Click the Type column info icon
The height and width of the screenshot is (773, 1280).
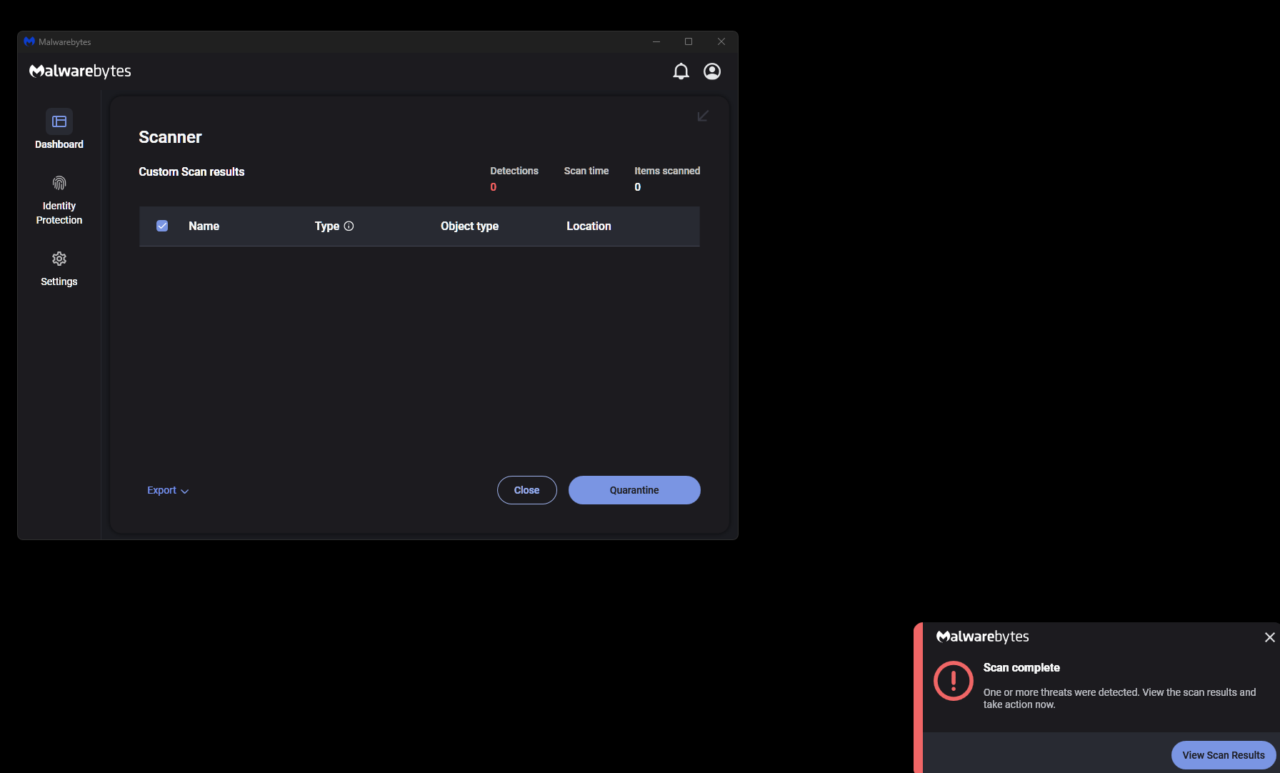point(349,226)
